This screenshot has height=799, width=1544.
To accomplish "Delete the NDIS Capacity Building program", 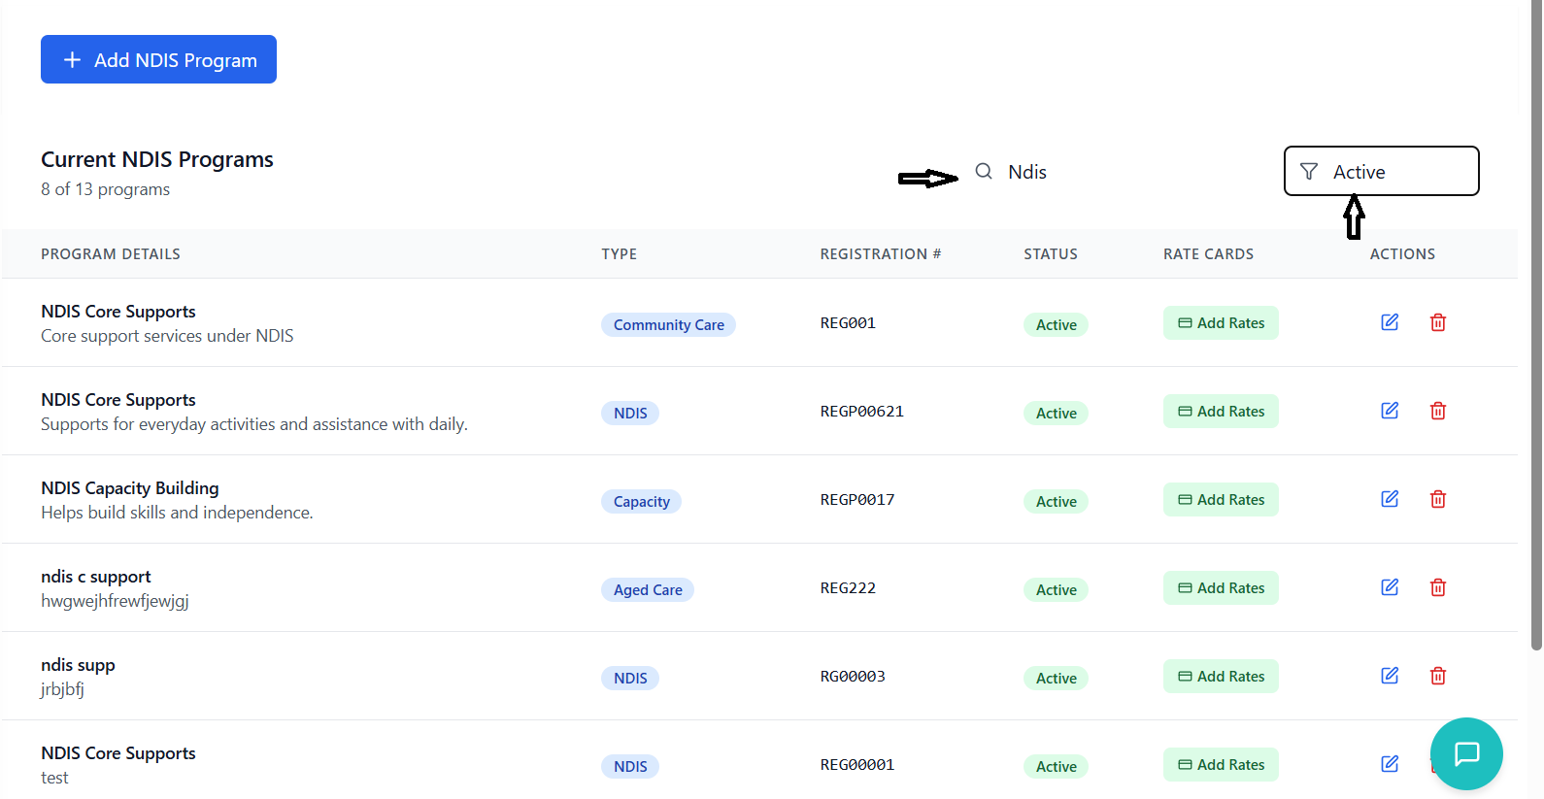I will tap(1437, 499).
